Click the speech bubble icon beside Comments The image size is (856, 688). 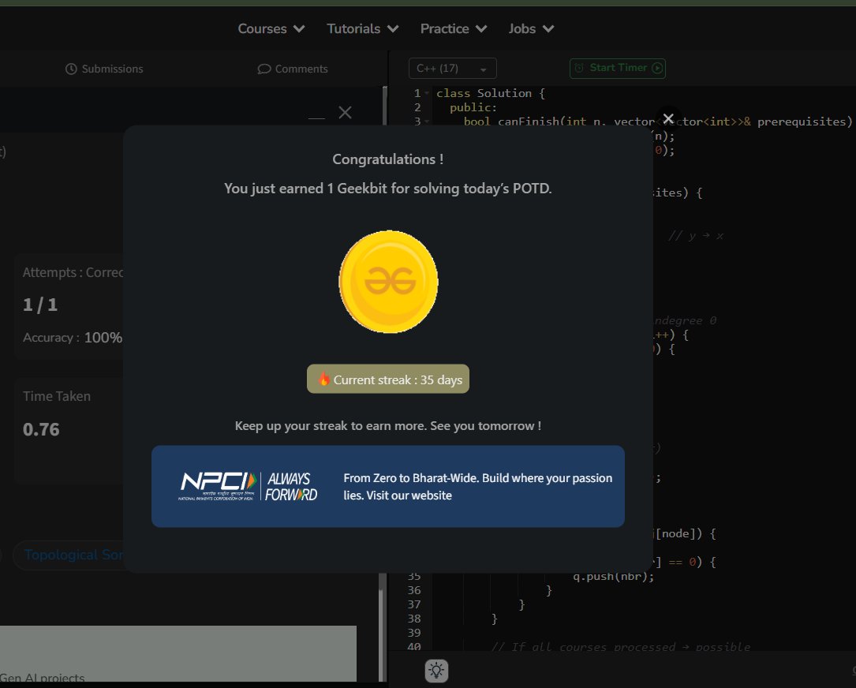click(x=264, y=69)
